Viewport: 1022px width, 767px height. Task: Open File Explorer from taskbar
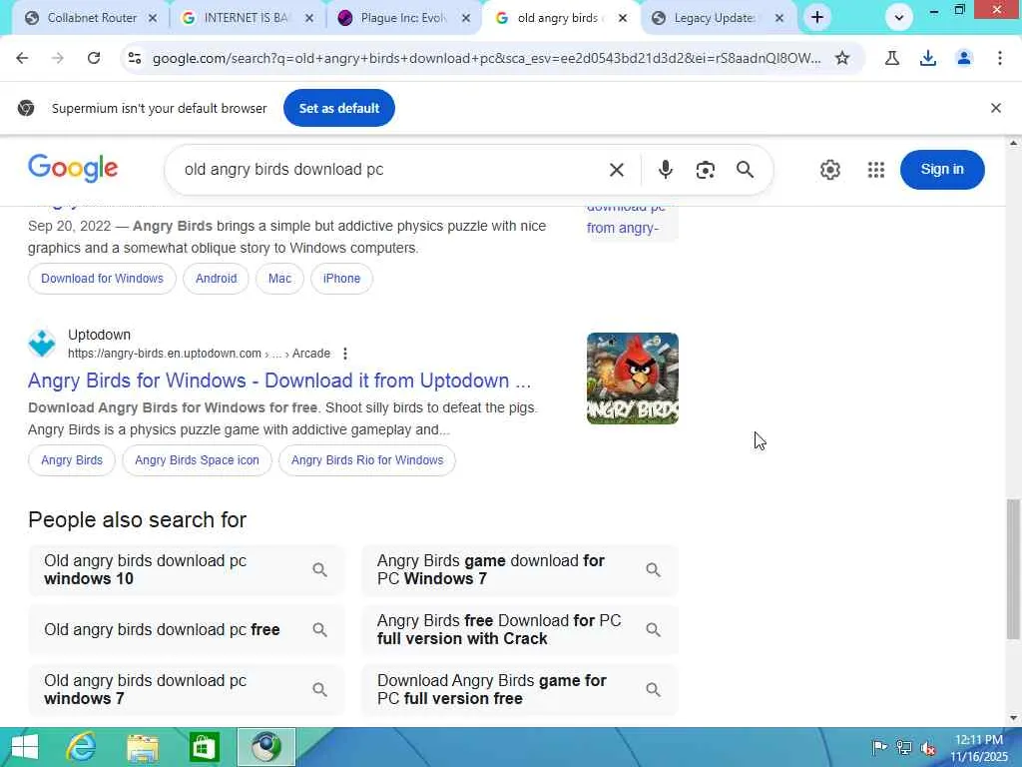click(x=143, y=748)
